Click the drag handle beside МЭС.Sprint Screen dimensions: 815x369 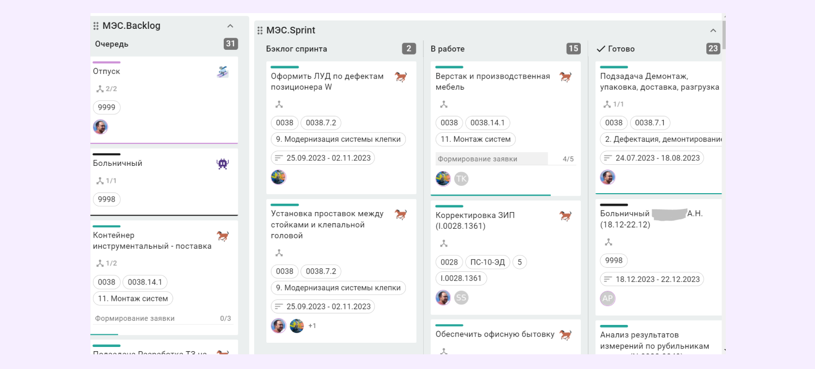pos(259,30)
